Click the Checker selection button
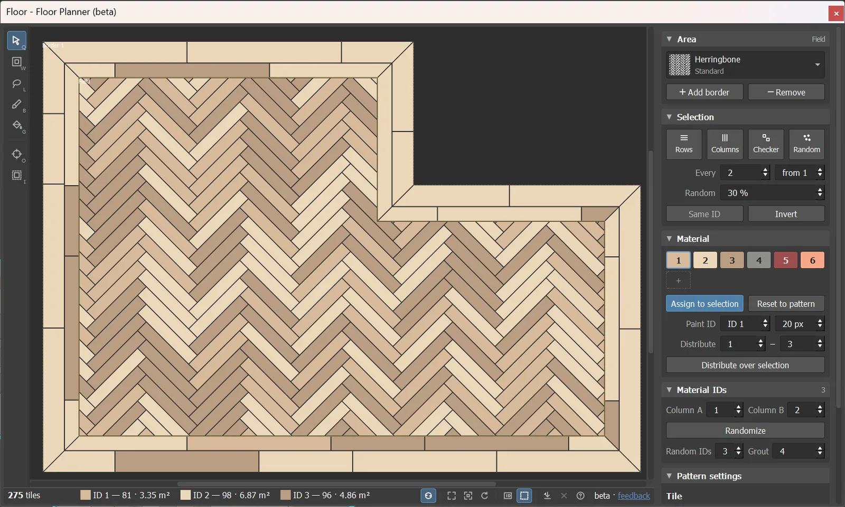This screenshot has height=507, width=845. tap(766, 144)
